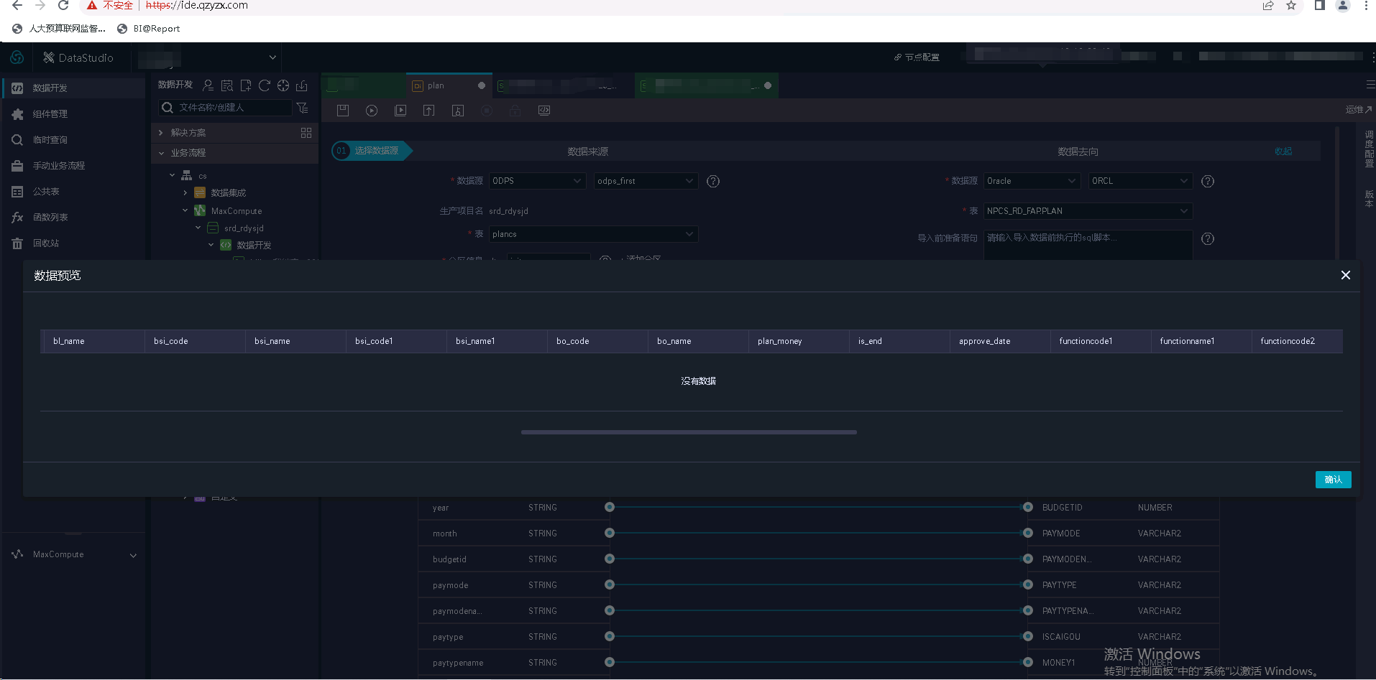Open 版本 side panel
This screenshot has width=1376, height=680.
coord(1369,199)
